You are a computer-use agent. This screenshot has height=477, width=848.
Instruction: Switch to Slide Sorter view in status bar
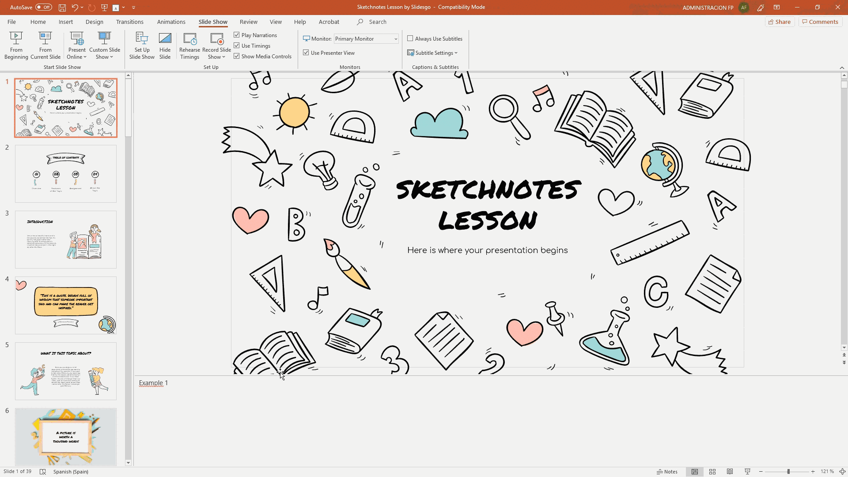tap(712, 472)
